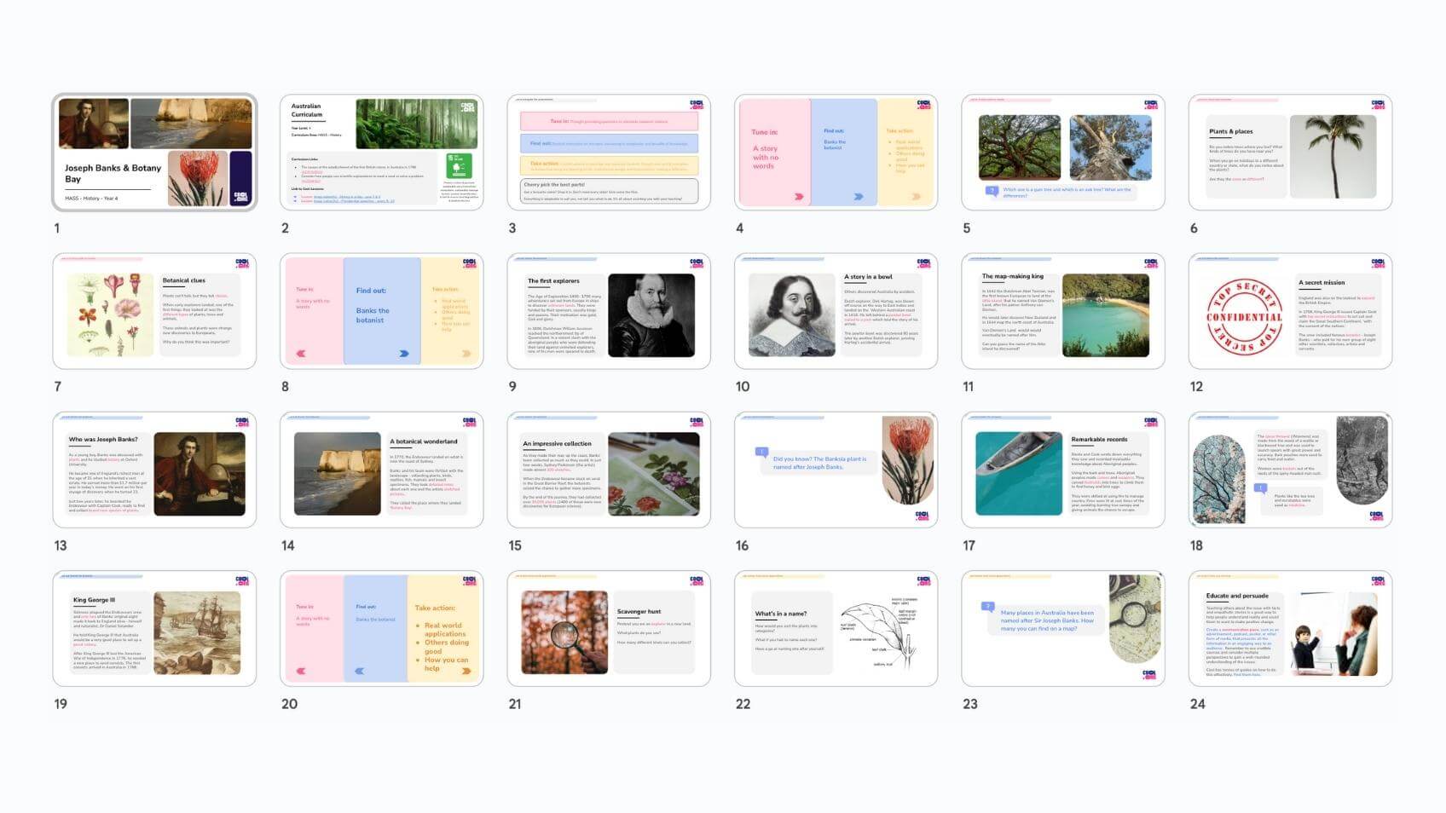Select the King George III slide
This screenshot has height=813, width=1446.
tap(154, 629)
